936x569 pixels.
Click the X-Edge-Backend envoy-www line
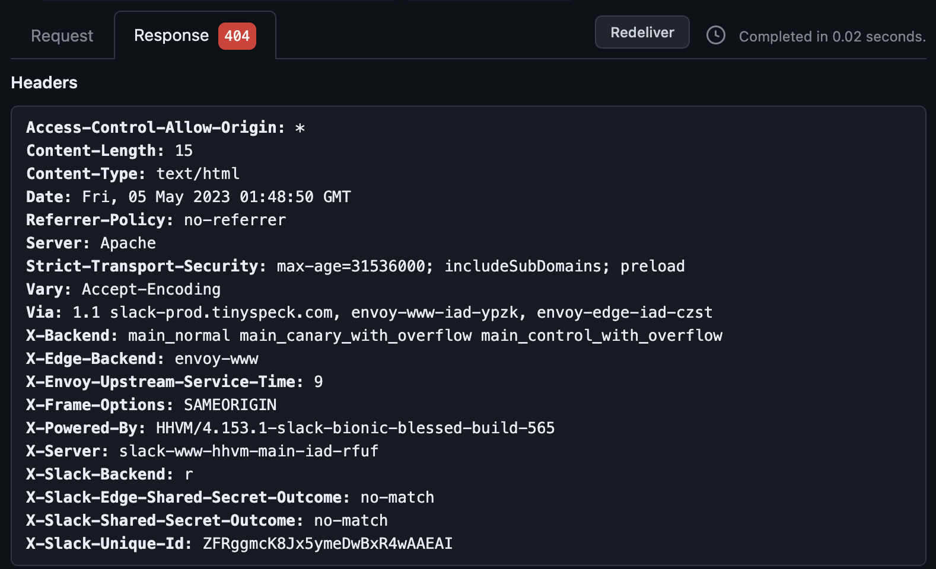(142, 359)
